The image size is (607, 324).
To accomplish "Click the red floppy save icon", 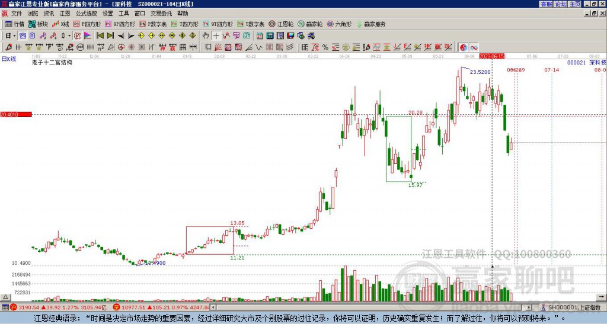I will (290, 35).
